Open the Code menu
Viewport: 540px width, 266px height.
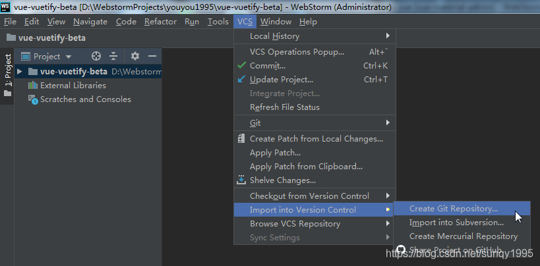pos(126,22)
